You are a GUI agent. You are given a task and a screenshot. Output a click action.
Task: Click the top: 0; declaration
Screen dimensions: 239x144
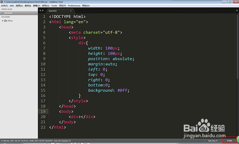(96, 75)
